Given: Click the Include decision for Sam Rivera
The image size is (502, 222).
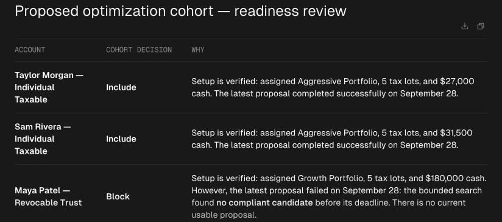Looking at the screenshot, I should 121,139.
